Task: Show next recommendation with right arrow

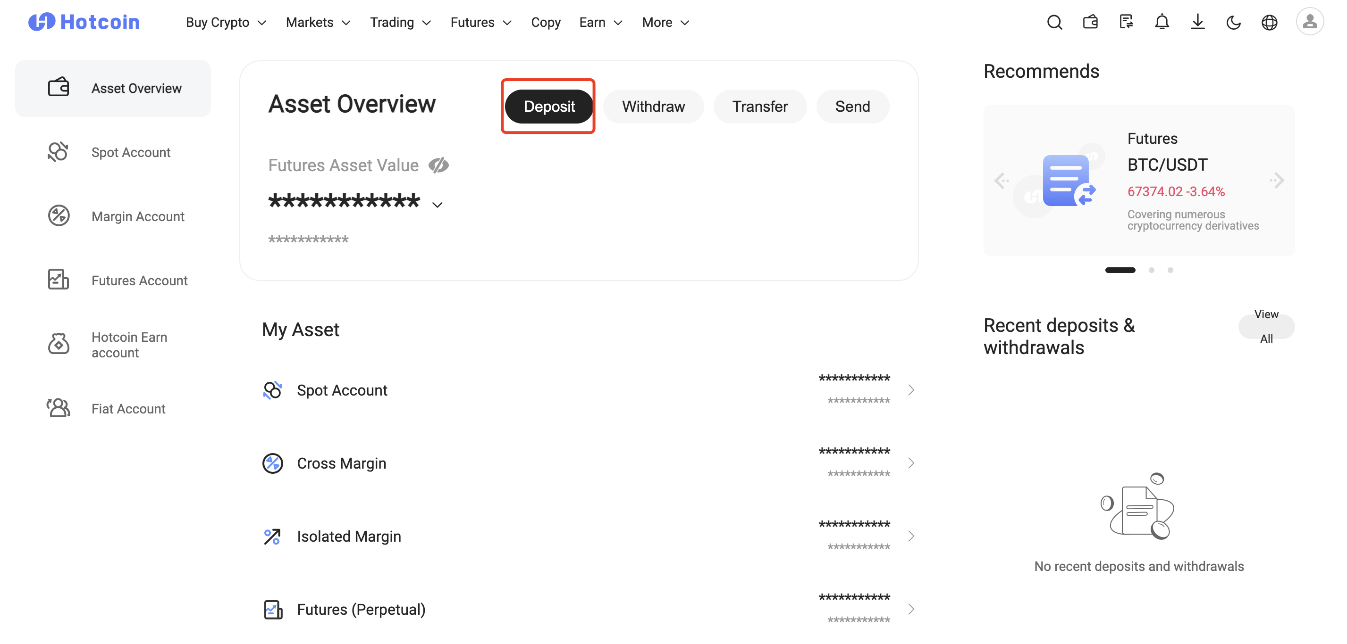Action: click(x=1277, y=181)
